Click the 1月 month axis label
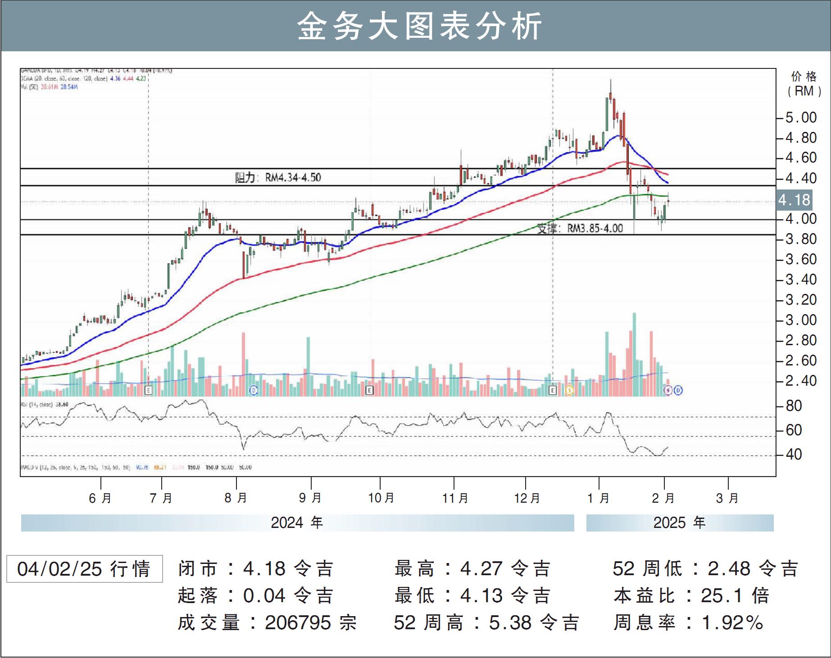Screen dimensions: 831x658 point(599,498)
